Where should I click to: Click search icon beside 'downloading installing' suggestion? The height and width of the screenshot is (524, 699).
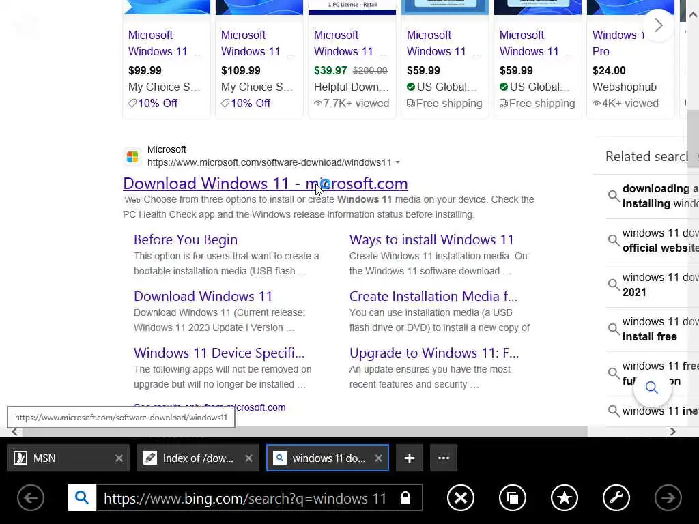[614, 196]
